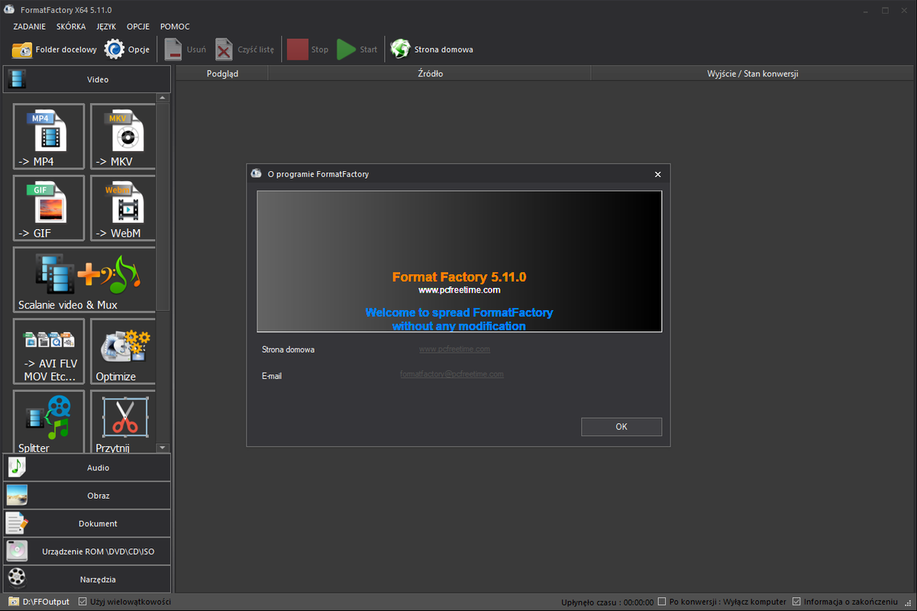917x611 pixels.
Task: Open the ZADANIE menu
Action: (30, 27)
